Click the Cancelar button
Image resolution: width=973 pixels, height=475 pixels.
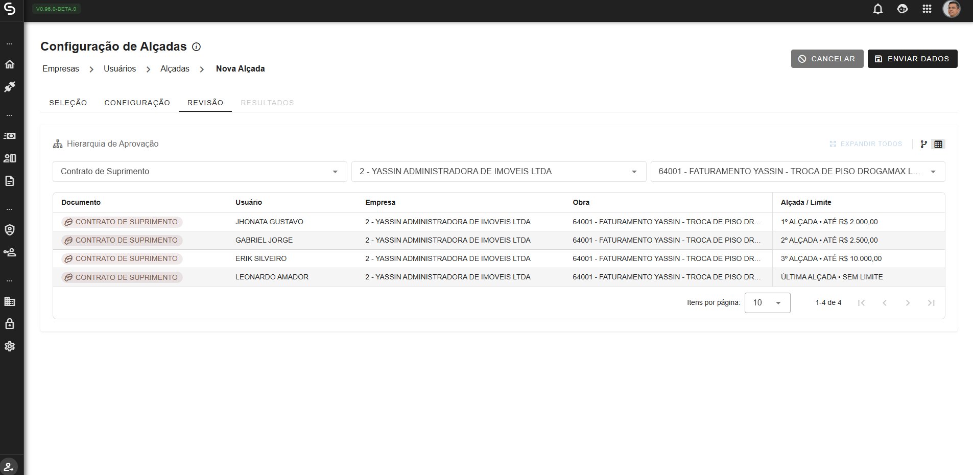point(827,59)
